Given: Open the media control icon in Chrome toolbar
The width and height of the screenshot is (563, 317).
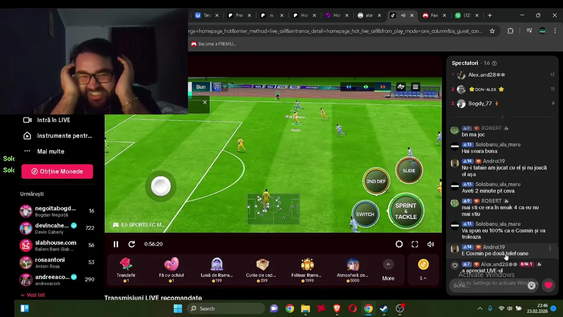Looking at the screenshot, I should [529, 31].
